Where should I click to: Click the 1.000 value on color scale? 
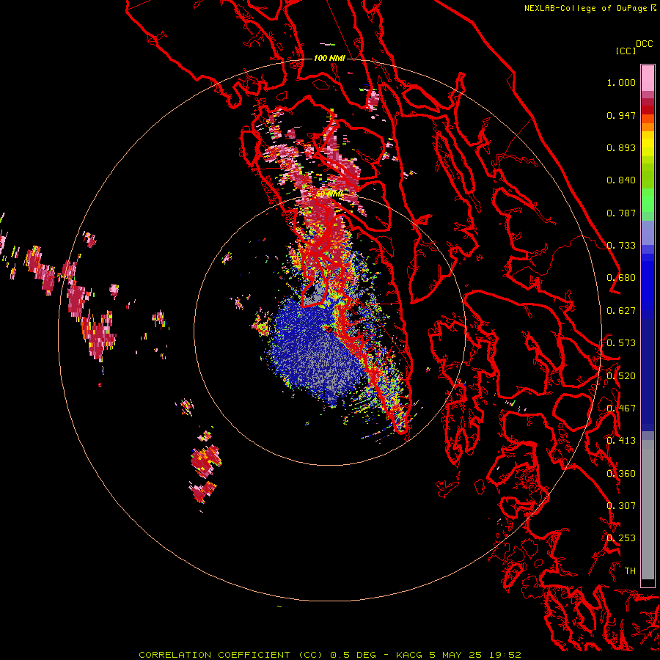[621, 82]
